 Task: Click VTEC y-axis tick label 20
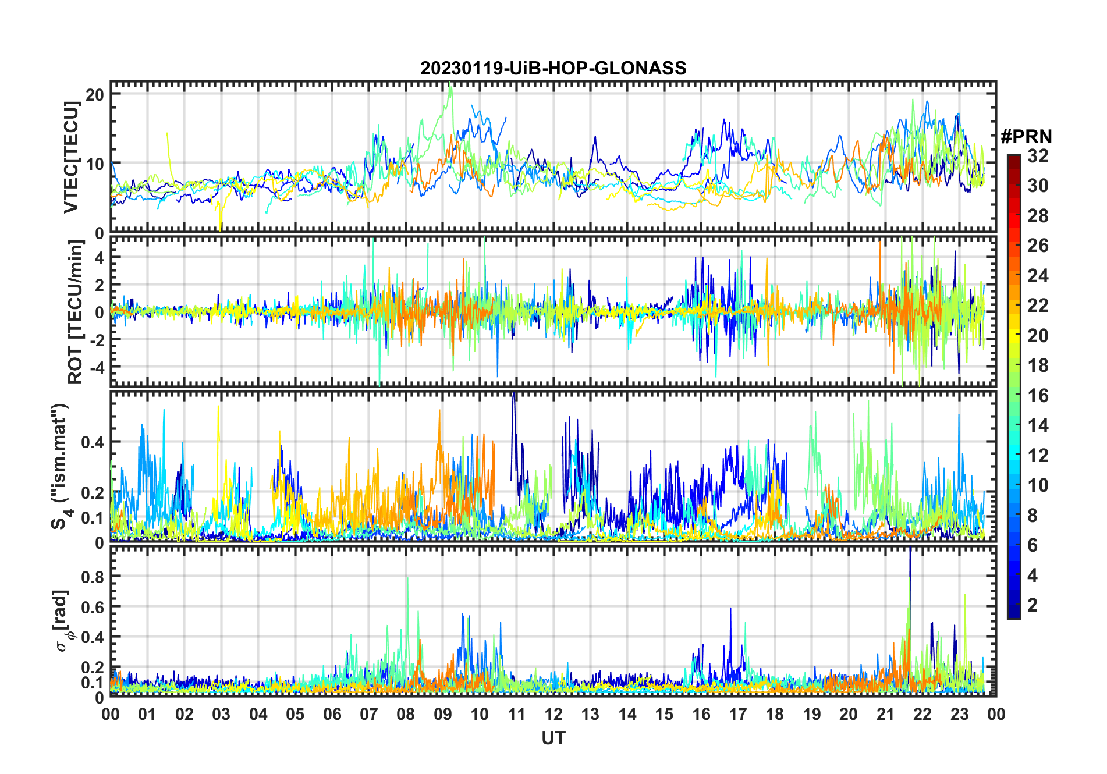click(x=95, y=94)
